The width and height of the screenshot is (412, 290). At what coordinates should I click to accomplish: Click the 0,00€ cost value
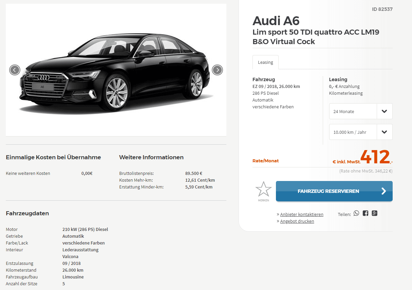click(x=87, y=173)
